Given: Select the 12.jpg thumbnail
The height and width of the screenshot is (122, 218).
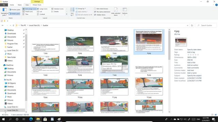Looking at the screenshot, I should [x=149, y=86].
